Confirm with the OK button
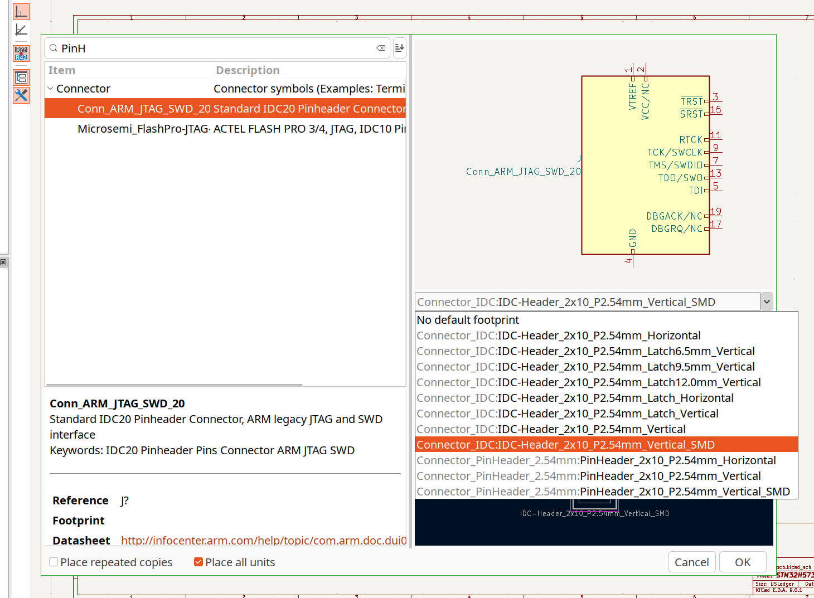The height and width of the screenshot is (598, 814). click(743, 562)
